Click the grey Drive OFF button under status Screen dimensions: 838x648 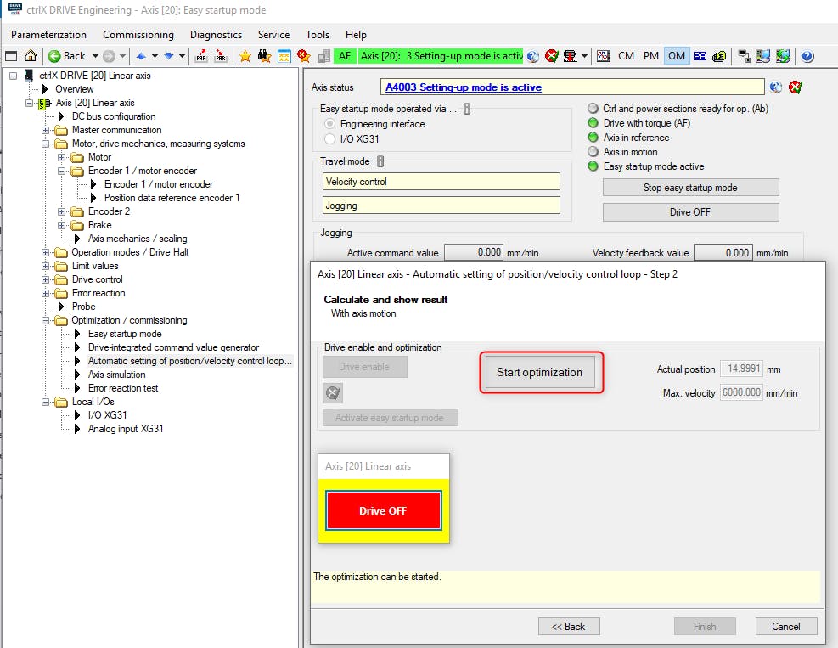[x=690, y=212]
